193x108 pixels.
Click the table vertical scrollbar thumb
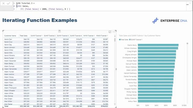click(115, 40)
